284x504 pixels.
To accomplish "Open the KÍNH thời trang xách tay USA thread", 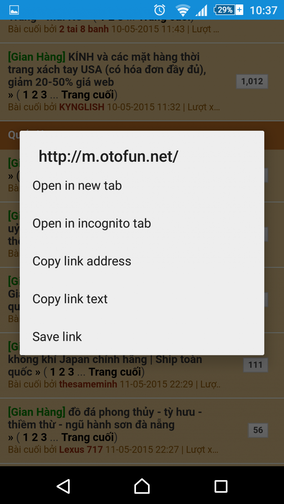I will click(x=107, y=70).
